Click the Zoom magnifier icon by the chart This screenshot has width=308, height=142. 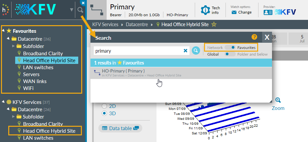point(278,100)
